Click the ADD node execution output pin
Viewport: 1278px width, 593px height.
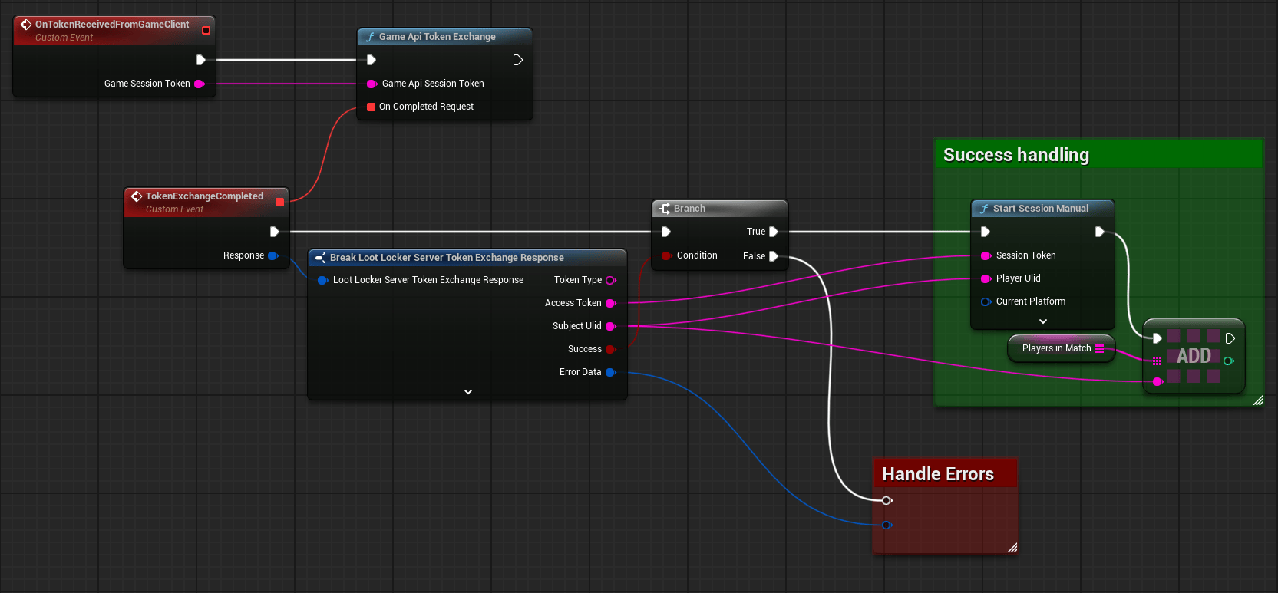pos(1230,338)
